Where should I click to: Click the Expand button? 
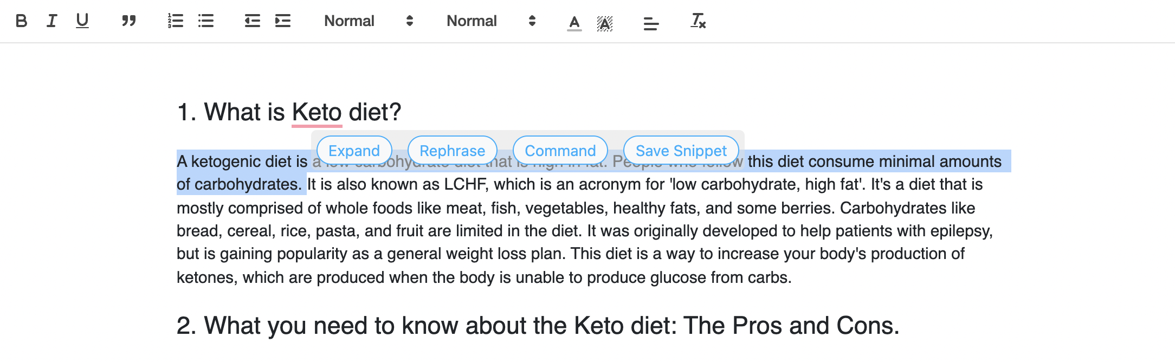(x=354, y=151)
